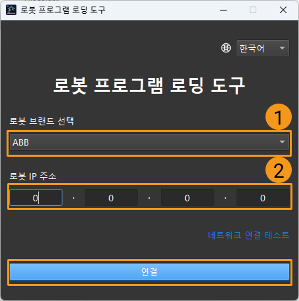Focus the first IP address octet field
Viewport: 299px width, 301px height.
pyautogui.click(x=36, y=197)
